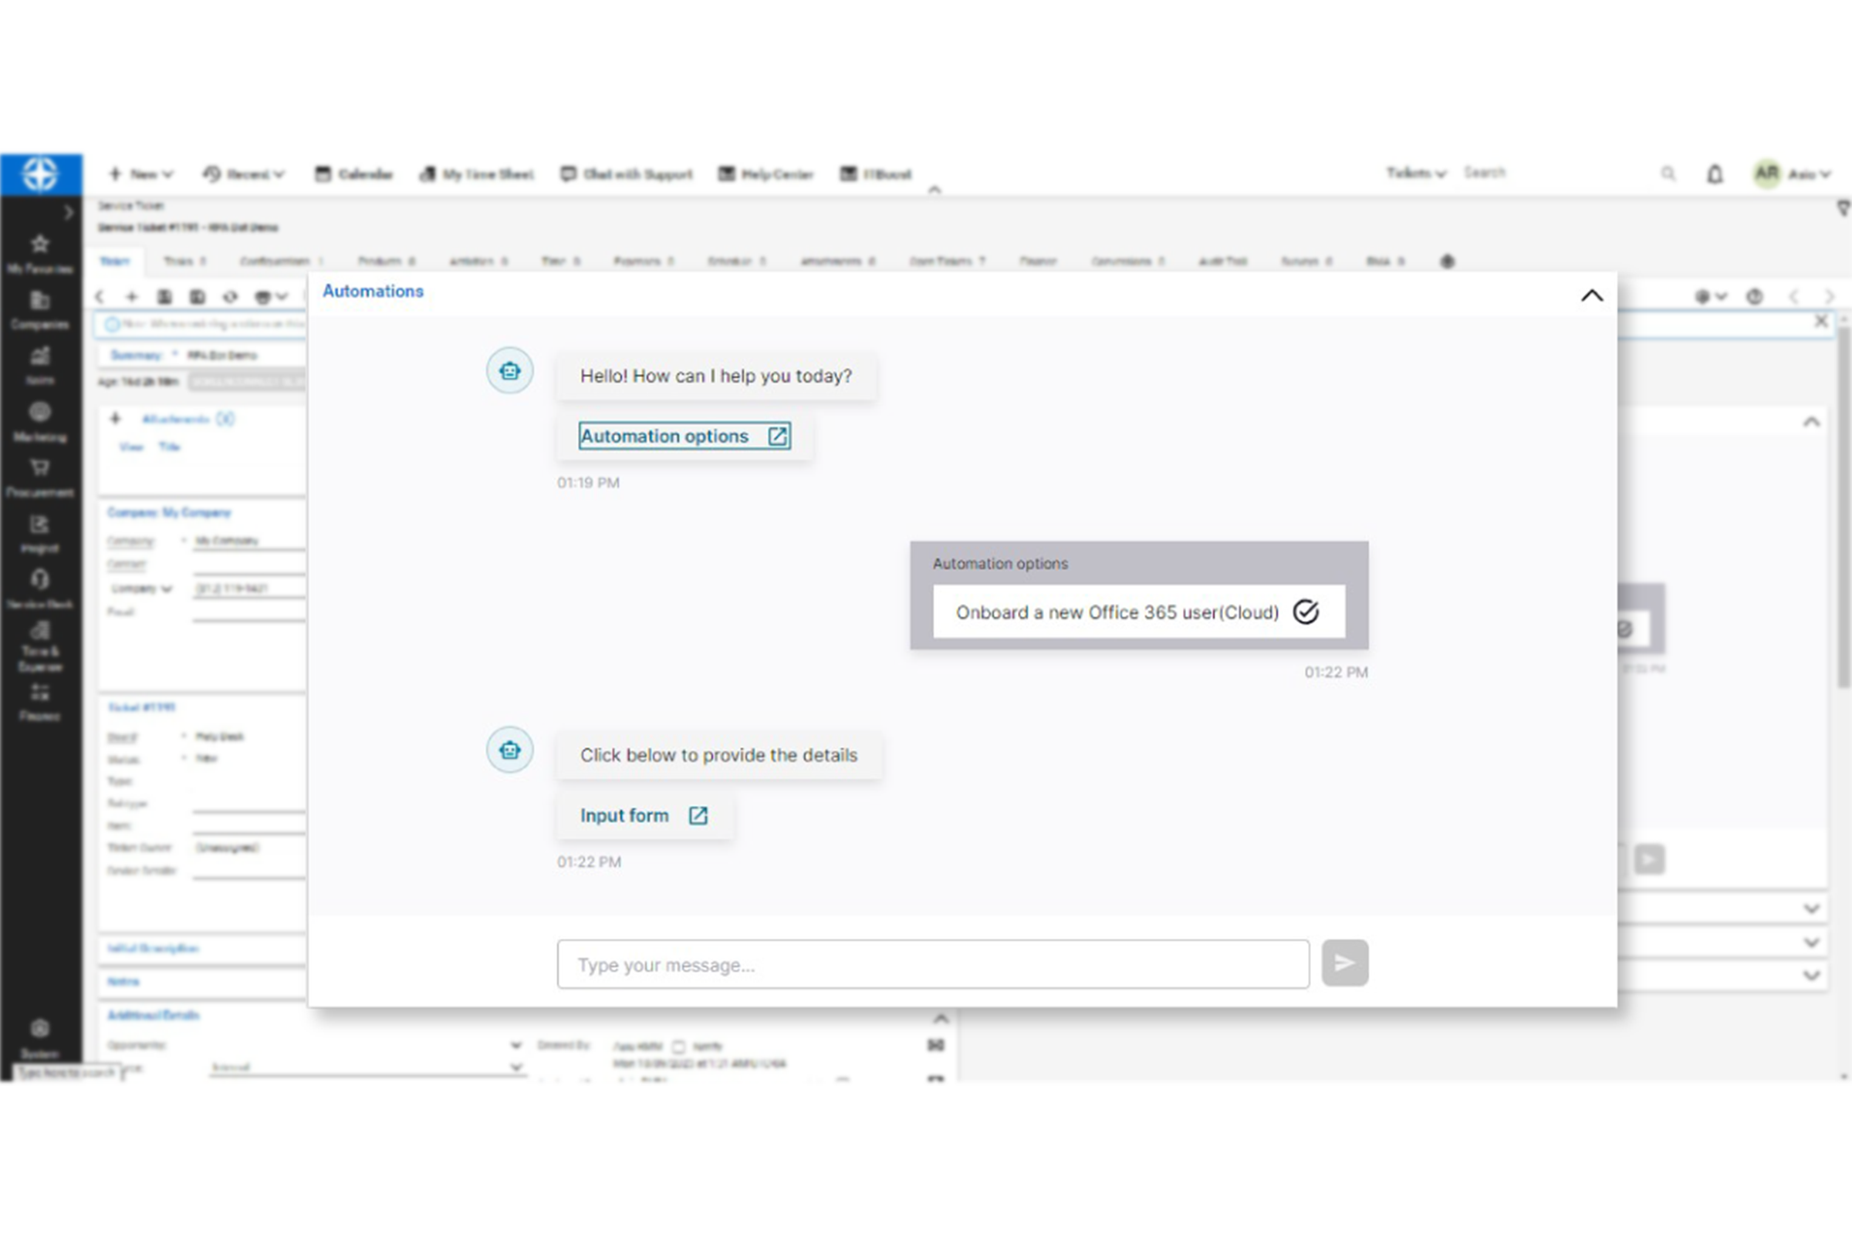Click the plus icon in ticket toolbar
Screen dimensions: 1852x1234
pyautogui.click(x=131, y=297)
